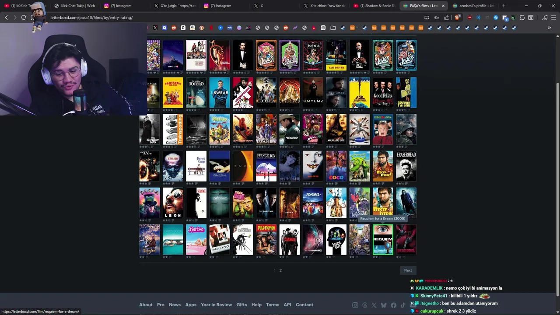Click the page vertical scrollbar
Viewport: 560px width, 315px height.
557,166
